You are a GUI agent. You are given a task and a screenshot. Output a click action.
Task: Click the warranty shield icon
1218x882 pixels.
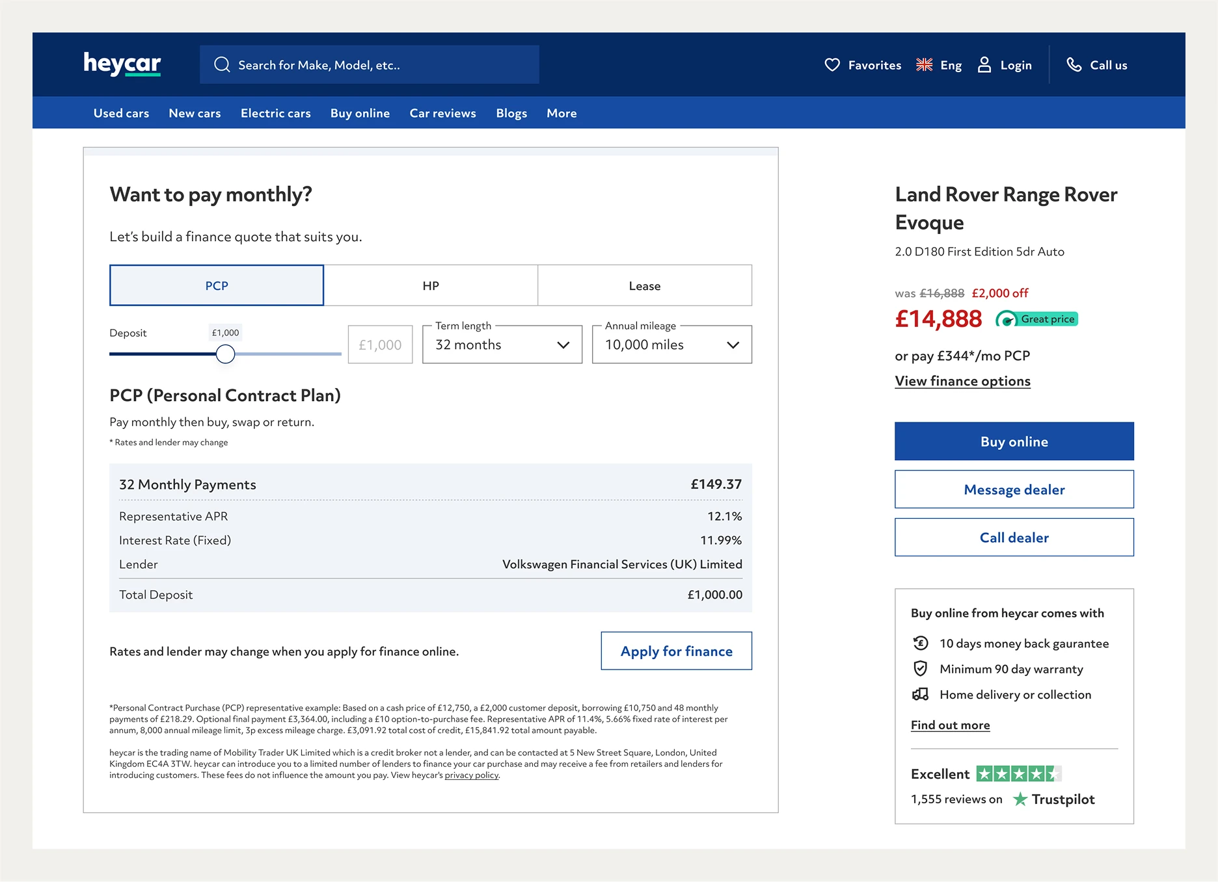(921, 669)
